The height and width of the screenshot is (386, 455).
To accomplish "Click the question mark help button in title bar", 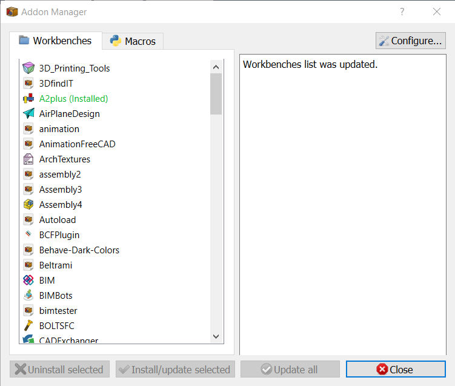I will (x=402, y=12).
